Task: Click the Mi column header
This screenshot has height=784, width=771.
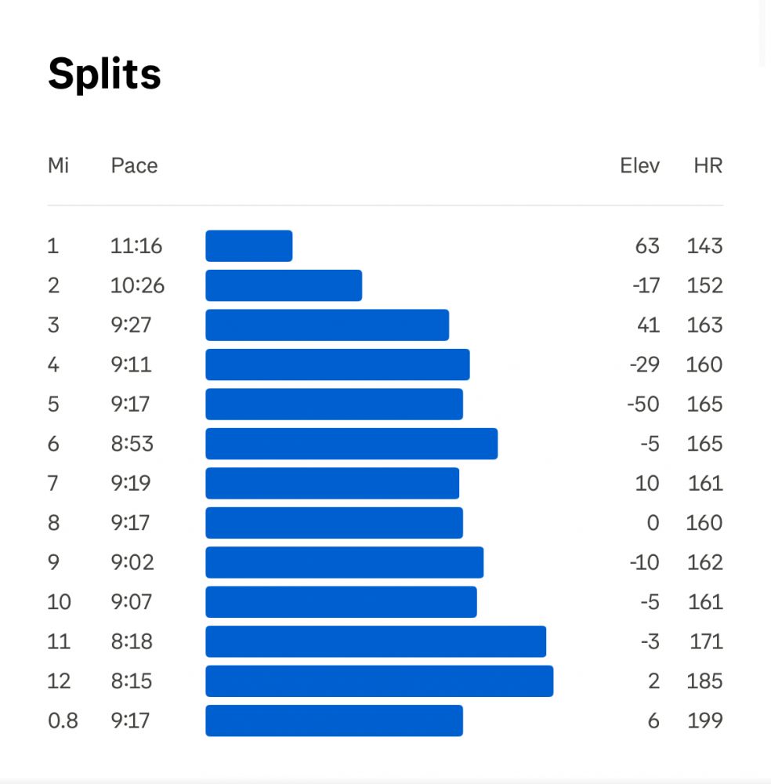Action: click(x=58, y=165)
